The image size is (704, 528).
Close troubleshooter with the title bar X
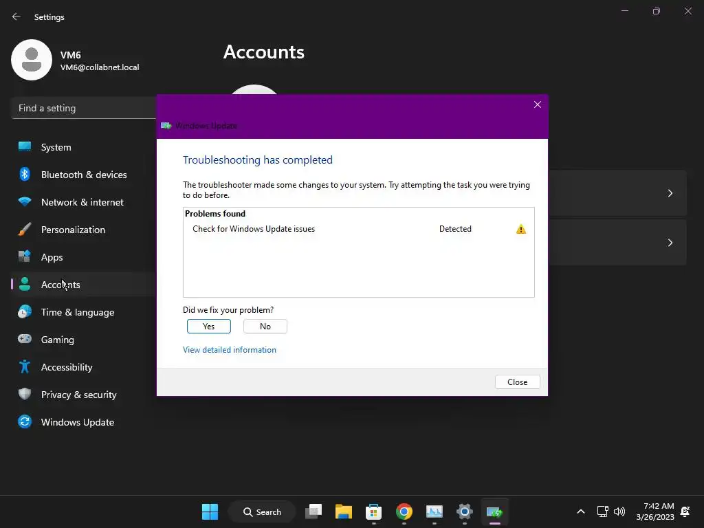[538, 104]
